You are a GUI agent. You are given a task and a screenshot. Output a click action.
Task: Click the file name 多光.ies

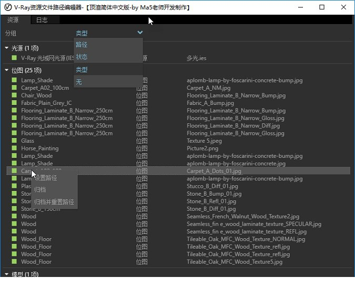[x=196, y=58]
